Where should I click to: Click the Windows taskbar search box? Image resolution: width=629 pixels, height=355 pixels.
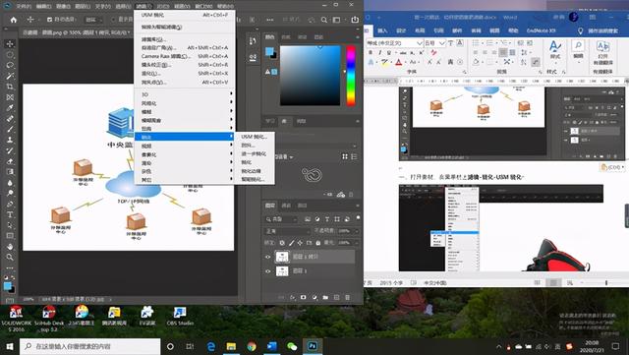click(89, 346)
